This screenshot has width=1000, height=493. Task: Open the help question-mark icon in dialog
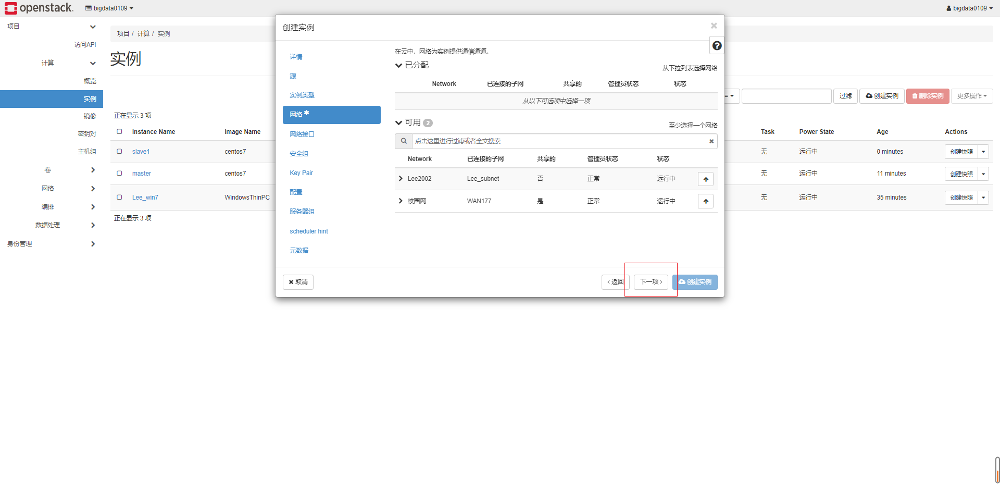point(717,46)
